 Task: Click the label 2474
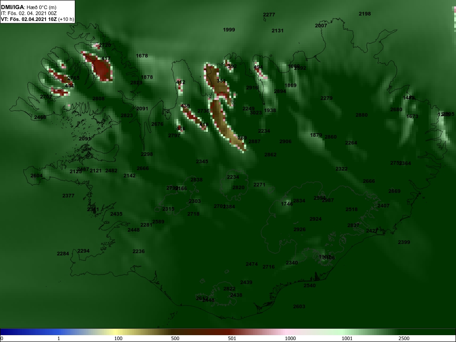point(252,264)
